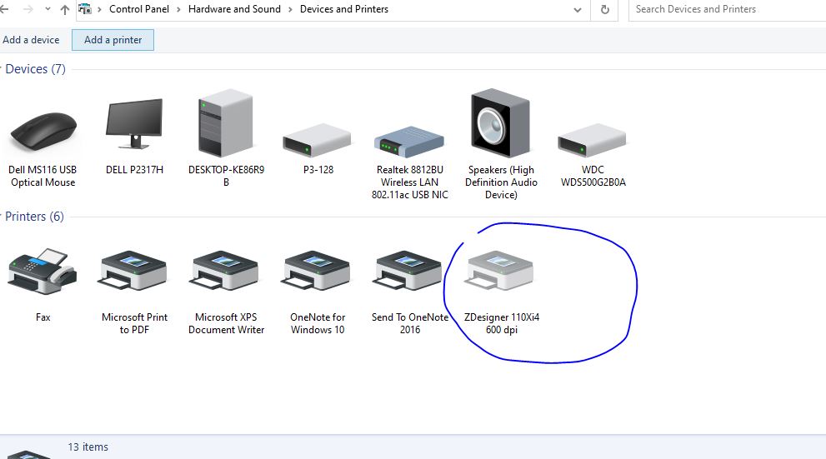Select the OneNote for Windows 10 printer icon

coord(316,271)
